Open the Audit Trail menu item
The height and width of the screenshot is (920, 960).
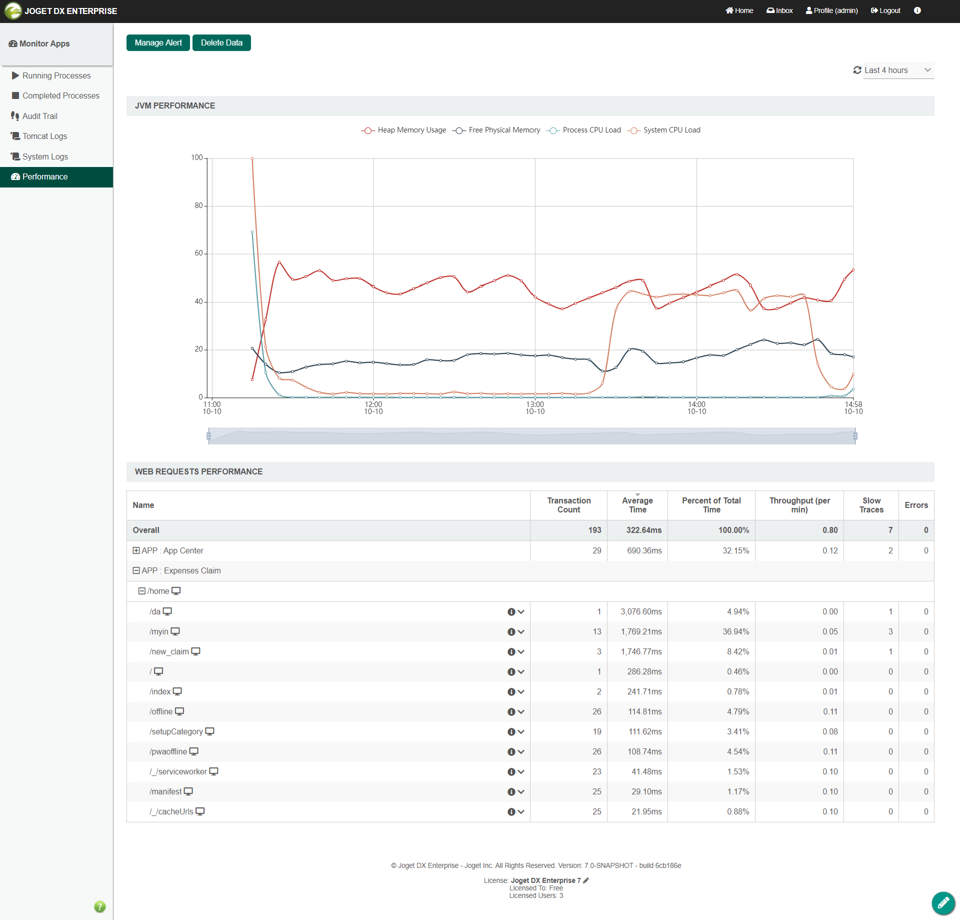click(x=40, y=116)
